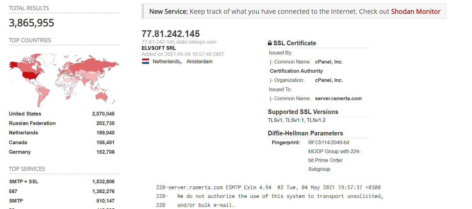
Task: Open IP address 77.81.242.145 details
Action: 171,34
